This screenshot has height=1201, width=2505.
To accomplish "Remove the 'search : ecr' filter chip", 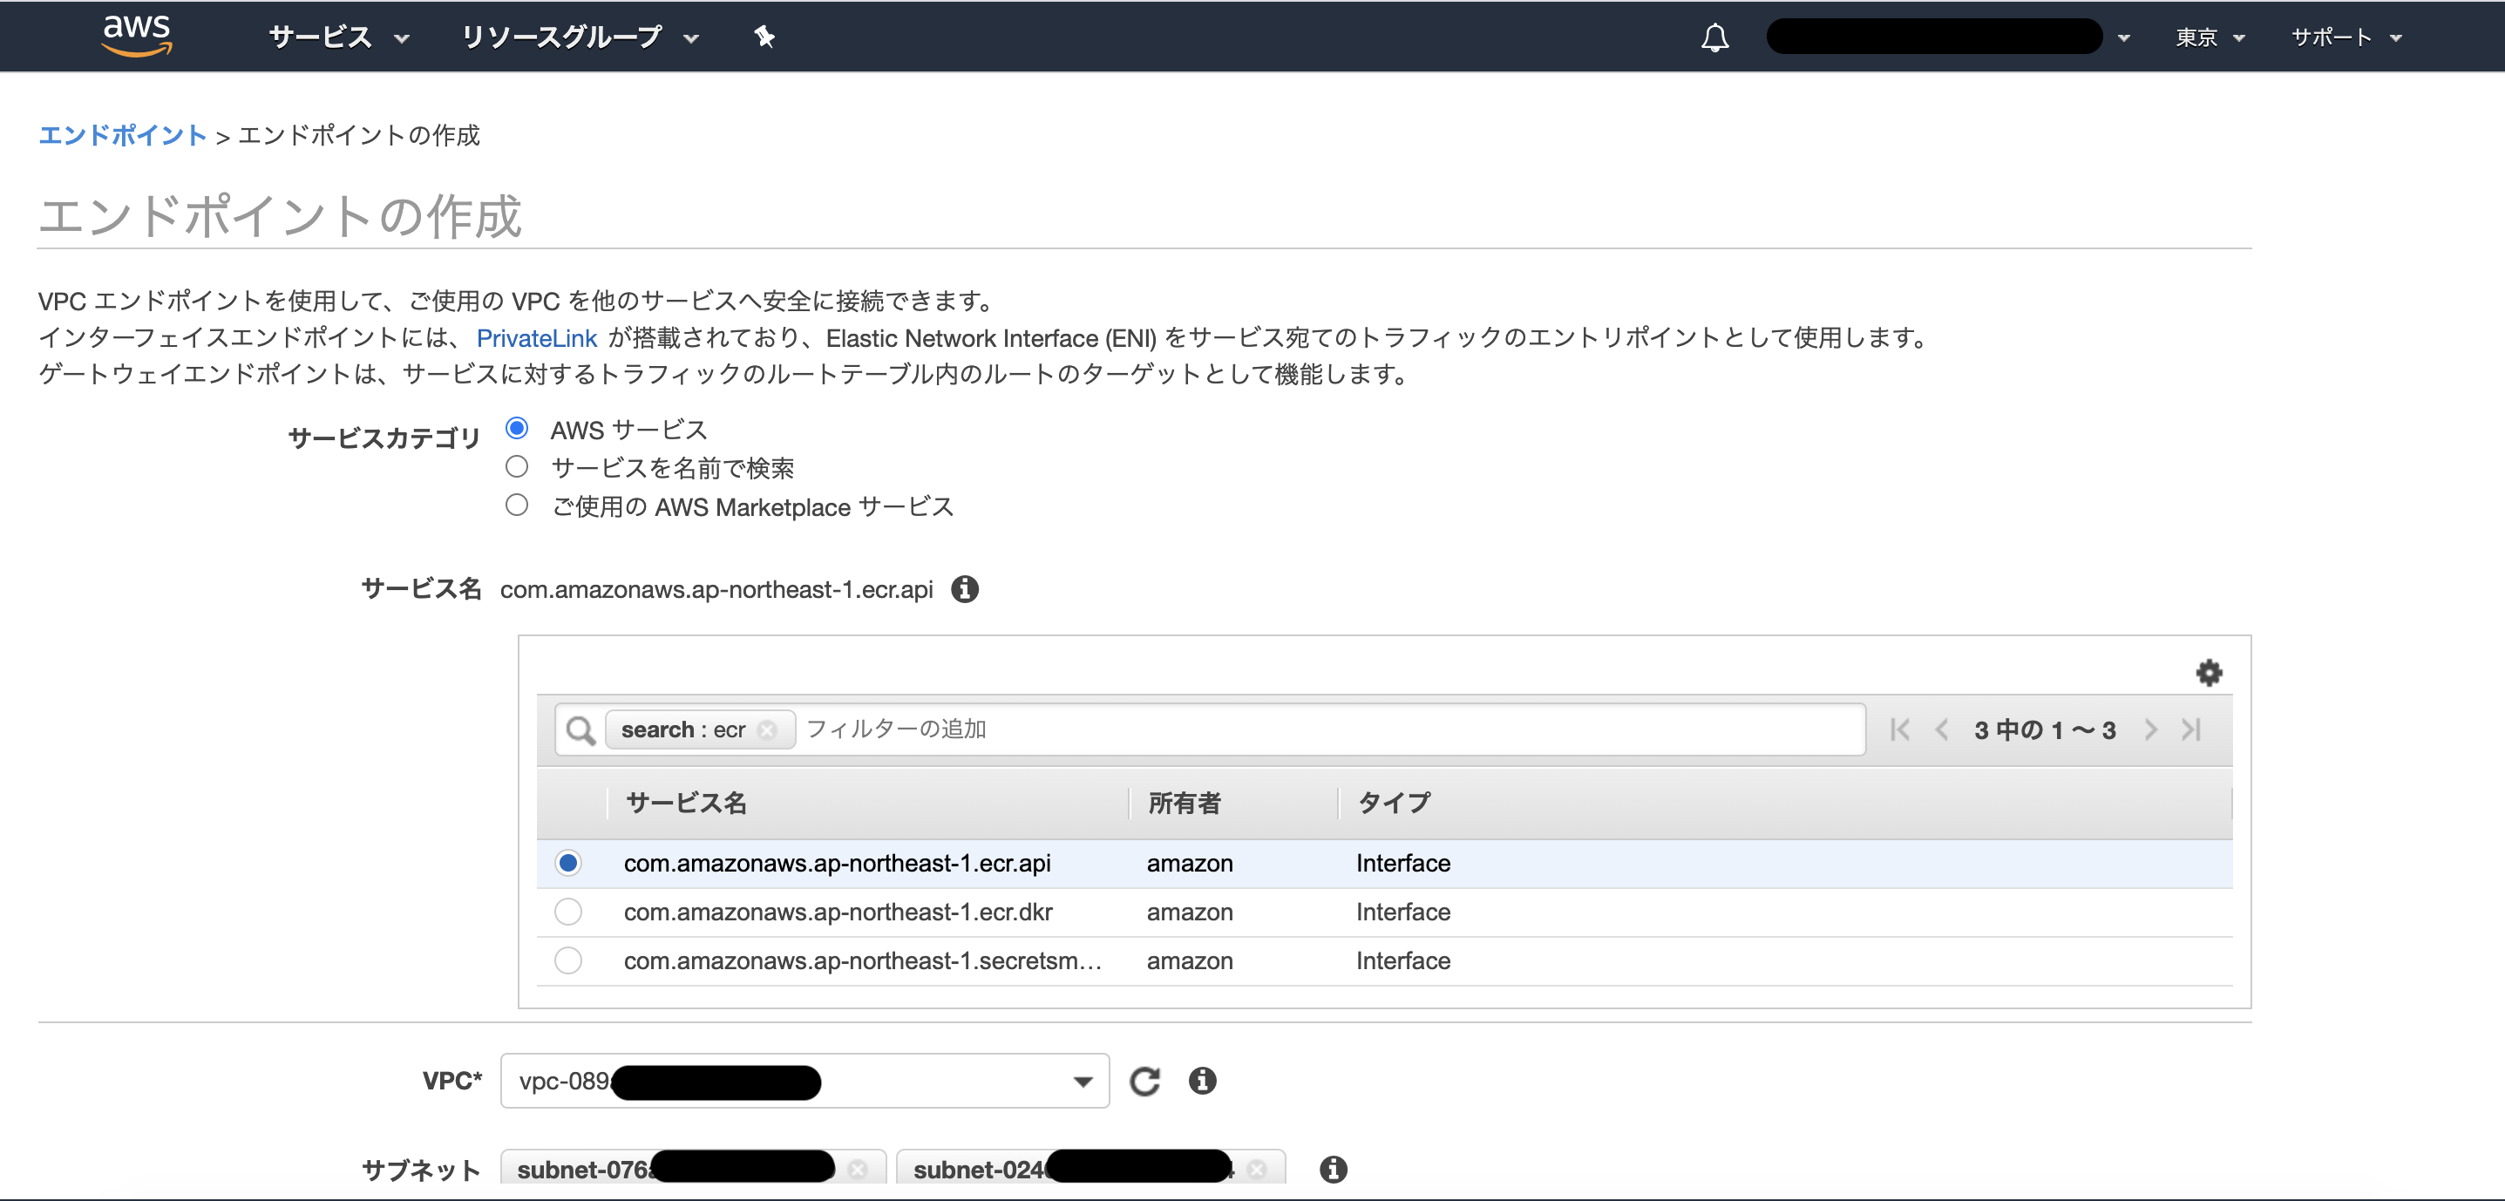I will tap(767, 730).
